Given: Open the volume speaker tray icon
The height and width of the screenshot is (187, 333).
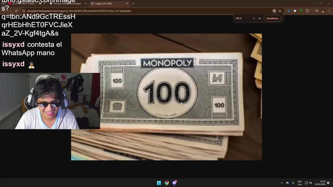Looking at the screenshot, I should coord(310,183).
